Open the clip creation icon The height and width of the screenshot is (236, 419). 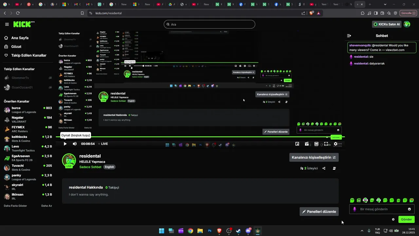click(307, 144)
